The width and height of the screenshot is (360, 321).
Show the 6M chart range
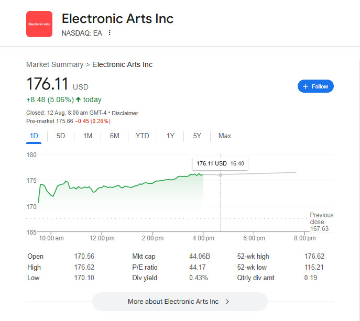tap(114, 136)
